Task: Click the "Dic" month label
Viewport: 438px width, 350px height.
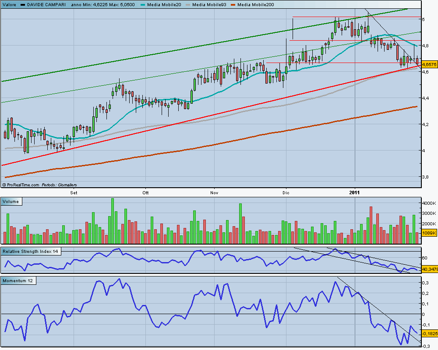Action: pyautogui.click(x=286, y=192)
